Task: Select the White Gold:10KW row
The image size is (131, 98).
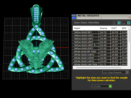Action: (x=100, y=58)
